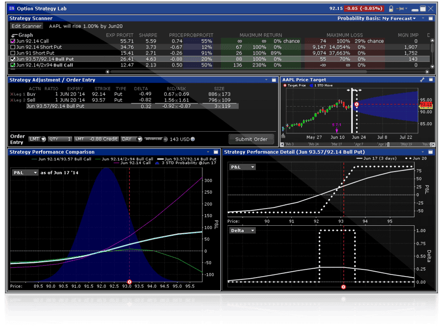Toggle the Jun 92.14 Call checkbox
Image resolution: width=443 pixels, height=332 pixels.
(13, 41)
